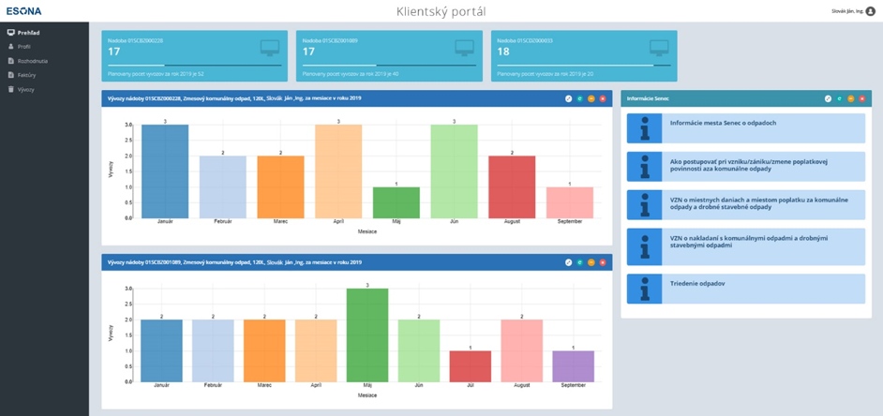
Task: Click the ESONA logo
Action: (24, 10)
